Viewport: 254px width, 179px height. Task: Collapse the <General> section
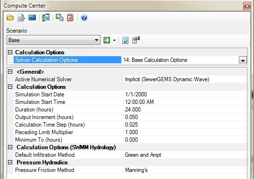click(10, 72)
